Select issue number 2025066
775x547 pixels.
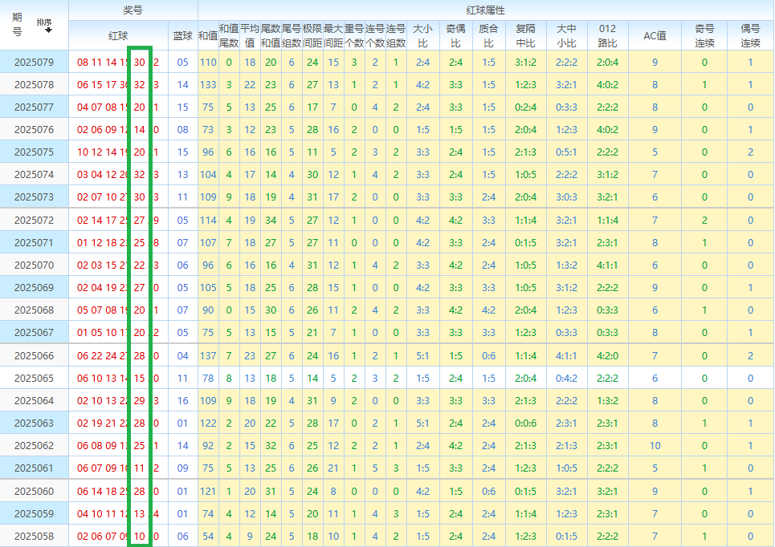[34, 355]
